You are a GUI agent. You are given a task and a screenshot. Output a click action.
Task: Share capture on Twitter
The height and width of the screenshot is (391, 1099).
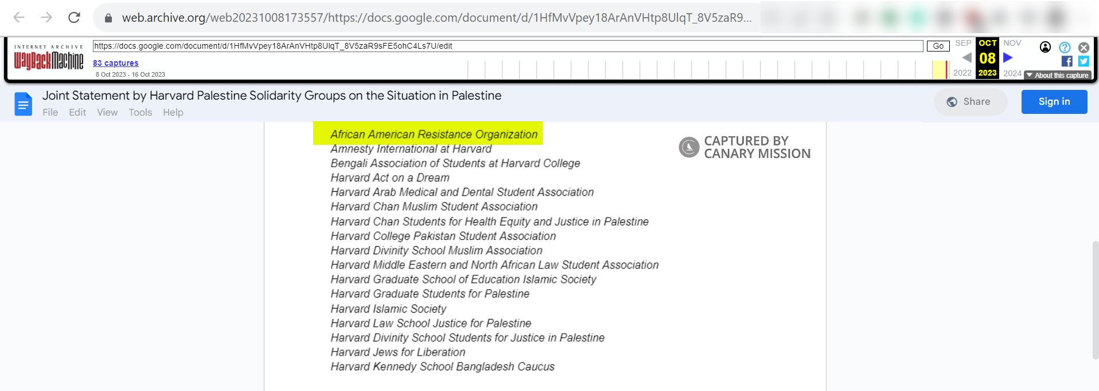pyautogui.click(x=1084, y=61)
